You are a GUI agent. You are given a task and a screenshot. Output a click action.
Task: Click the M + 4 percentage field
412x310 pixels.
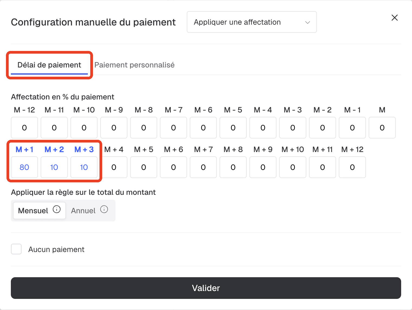[114, 167]
